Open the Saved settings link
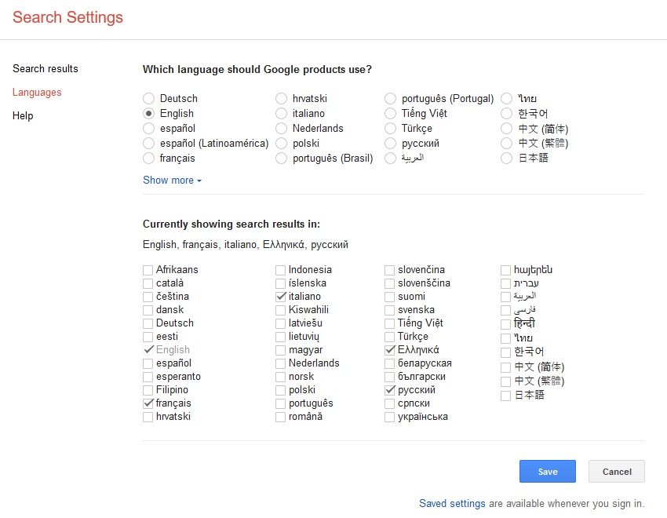 pyautogui.click(x=452, y=504)
